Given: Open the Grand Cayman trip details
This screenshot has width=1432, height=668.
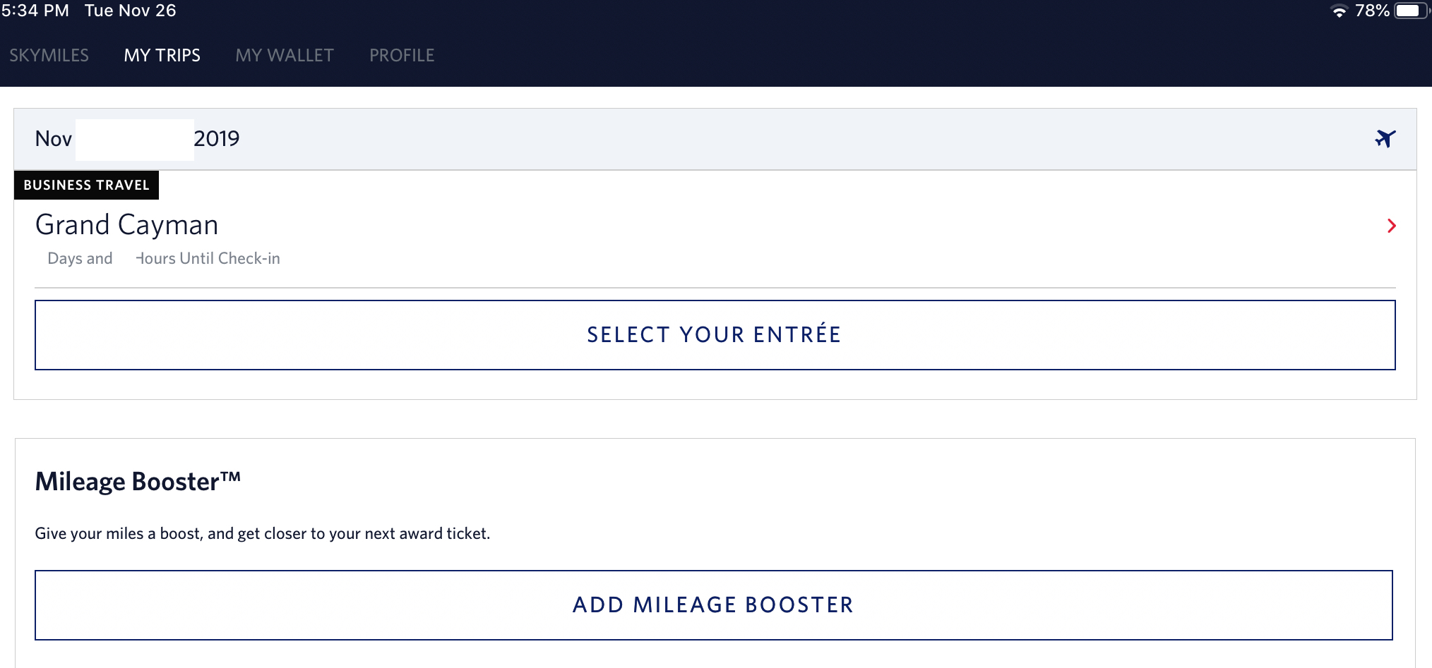Looking at the screenshot, I should point(127,224).
